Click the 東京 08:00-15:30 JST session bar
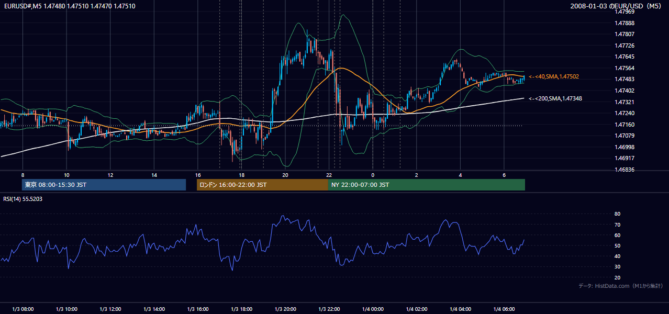The width and height of the screenshot is (669, 314). tap(104, 185)
